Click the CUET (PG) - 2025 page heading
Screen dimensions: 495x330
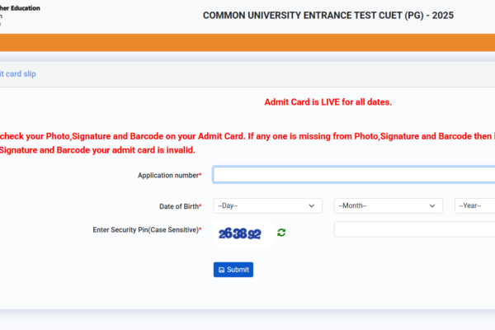tap(328, 15)
